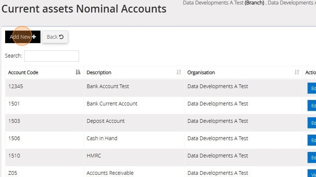Click the Add New button
Screen dimensions: 316x177
coord(22,37)
